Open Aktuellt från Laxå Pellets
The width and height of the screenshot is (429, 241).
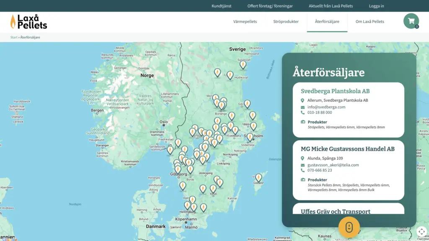click(x=331, y=6)
